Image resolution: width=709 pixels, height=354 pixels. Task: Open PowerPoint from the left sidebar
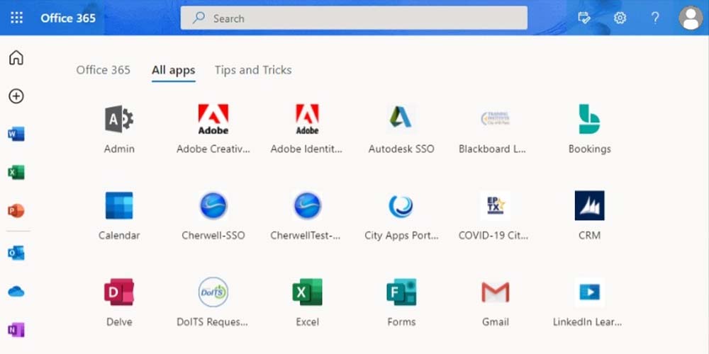coord(16,211)
